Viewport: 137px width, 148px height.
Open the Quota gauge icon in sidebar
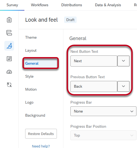click(9, 72)
